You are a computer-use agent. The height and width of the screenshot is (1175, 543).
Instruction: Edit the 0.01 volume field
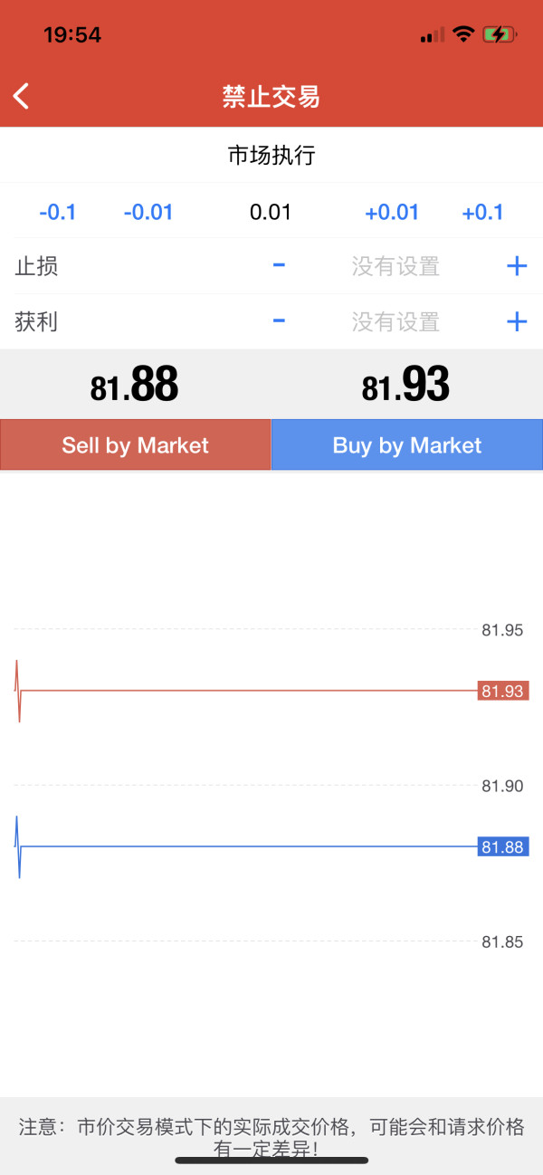click(271, 213)
